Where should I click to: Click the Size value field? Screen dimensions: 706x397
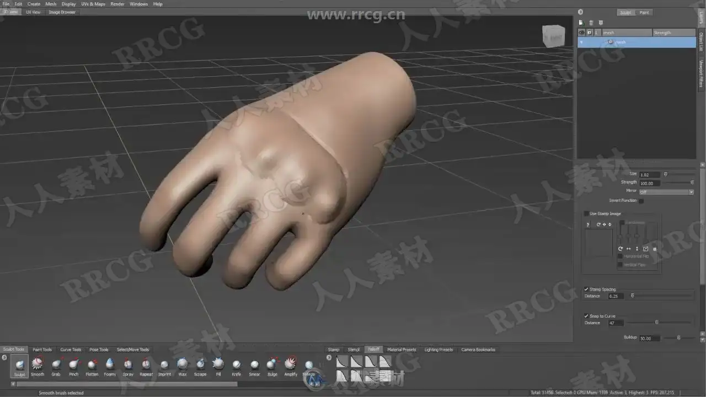pos(650,175)
